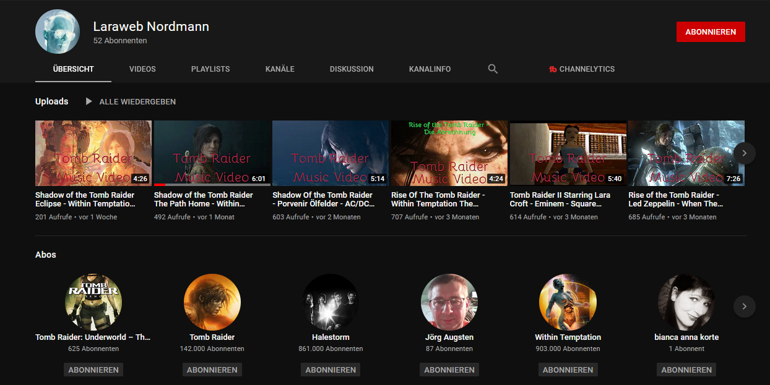Switch to the Videos tab
The width and height of the screenshot is (770, 385).
point(142,69)
